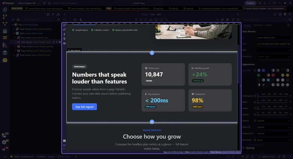Screen dimensions: 293x159
Task: Expand the Page Header starter-blocks-header node
Action: 14,29
